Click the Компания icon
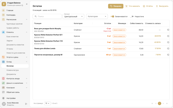Viewport: 173px width, 108px height. [3, 88]
